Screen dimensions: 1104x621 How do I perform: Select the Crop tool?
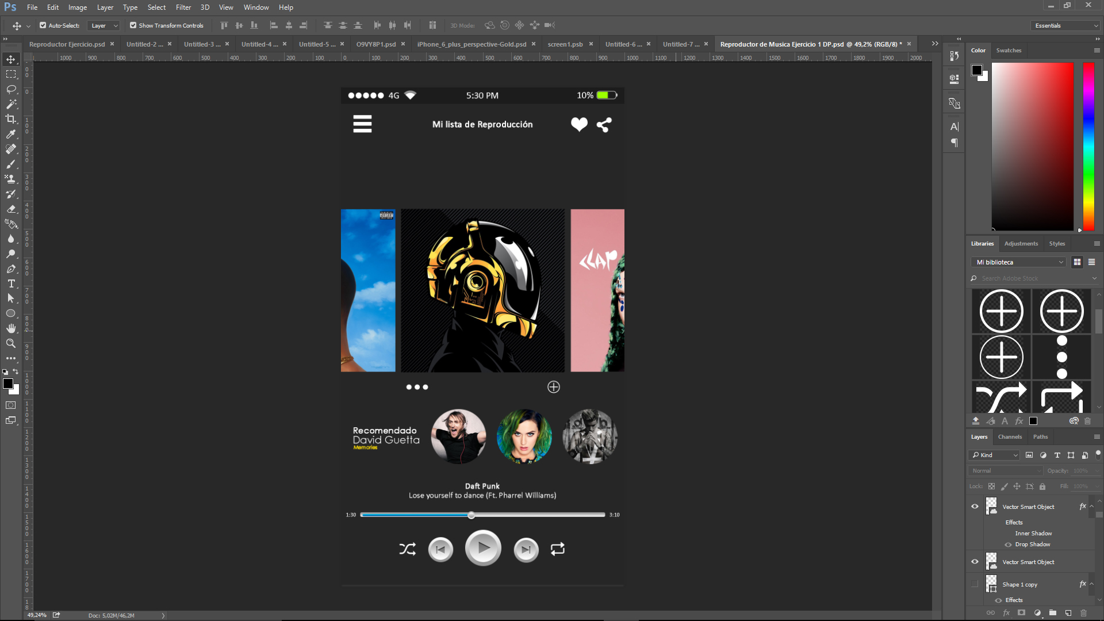tap(11, 119)
